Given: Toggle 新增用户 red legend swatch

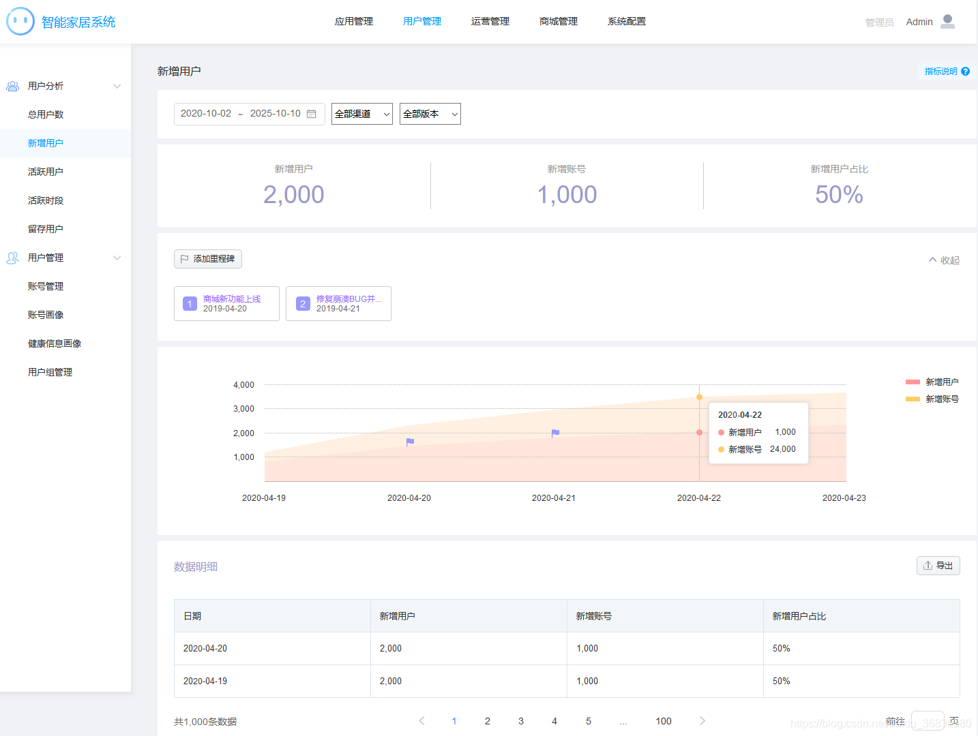Looking at the screenshot, I should click(x=913, y=382).
